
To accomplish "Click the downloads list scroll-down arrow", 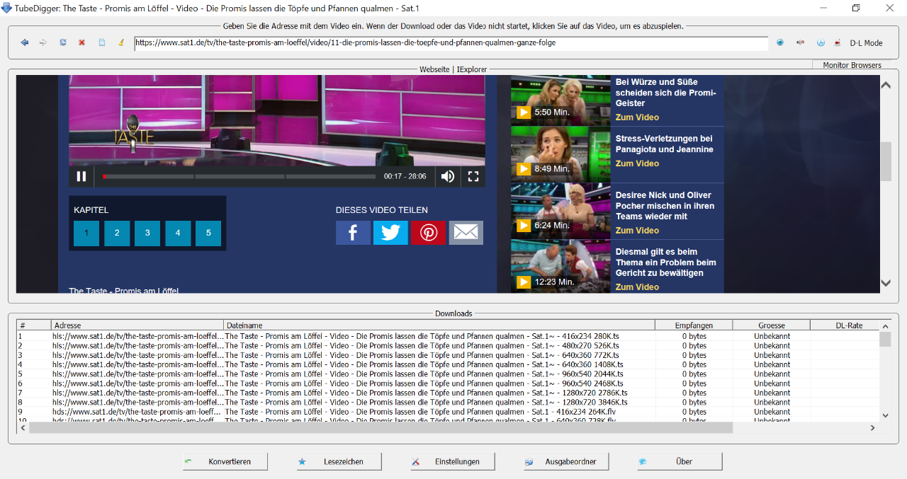I will coord(885,415).
